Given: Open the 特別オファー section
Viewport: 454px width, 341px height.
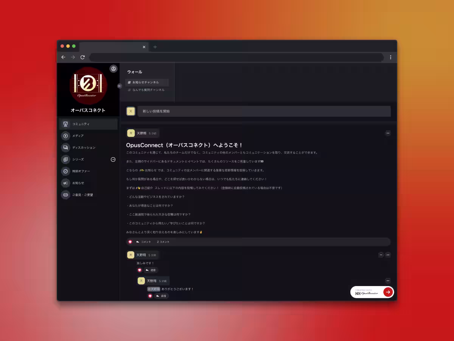Looking at the screenshot, I should click(x=89, y=171).
